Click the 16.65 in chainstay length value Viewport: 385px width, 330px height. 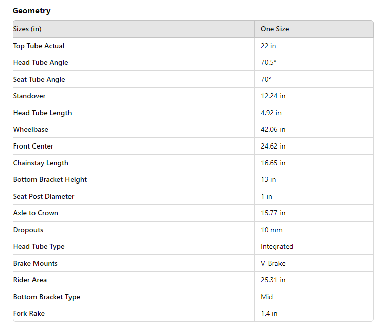[x=273, y=163]
